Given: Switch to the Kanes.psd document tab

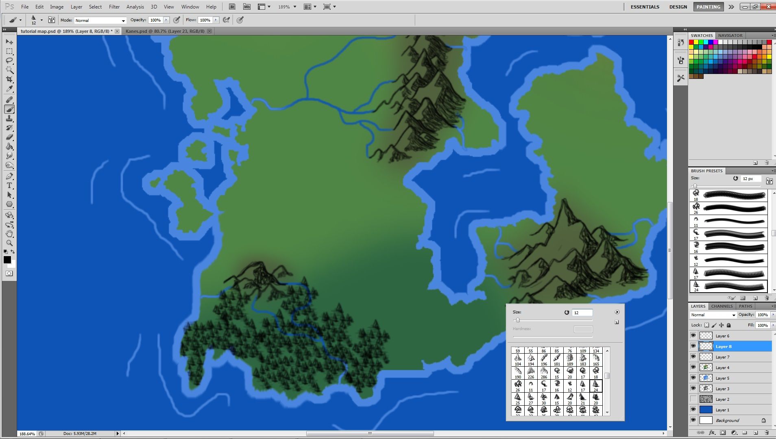Looking at the screenshot, I should point(165,31).
